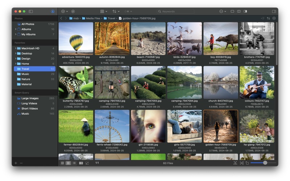Click the path bar circular options icon
Screen dimensions: 290x181
point(274,18)
